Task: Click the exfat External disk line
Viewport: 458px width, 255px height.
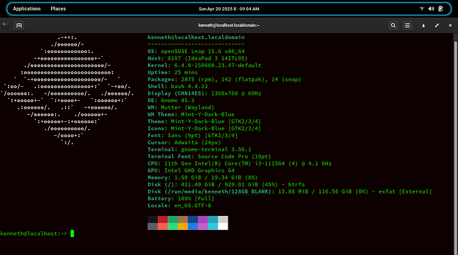Action: pos(289,191)
